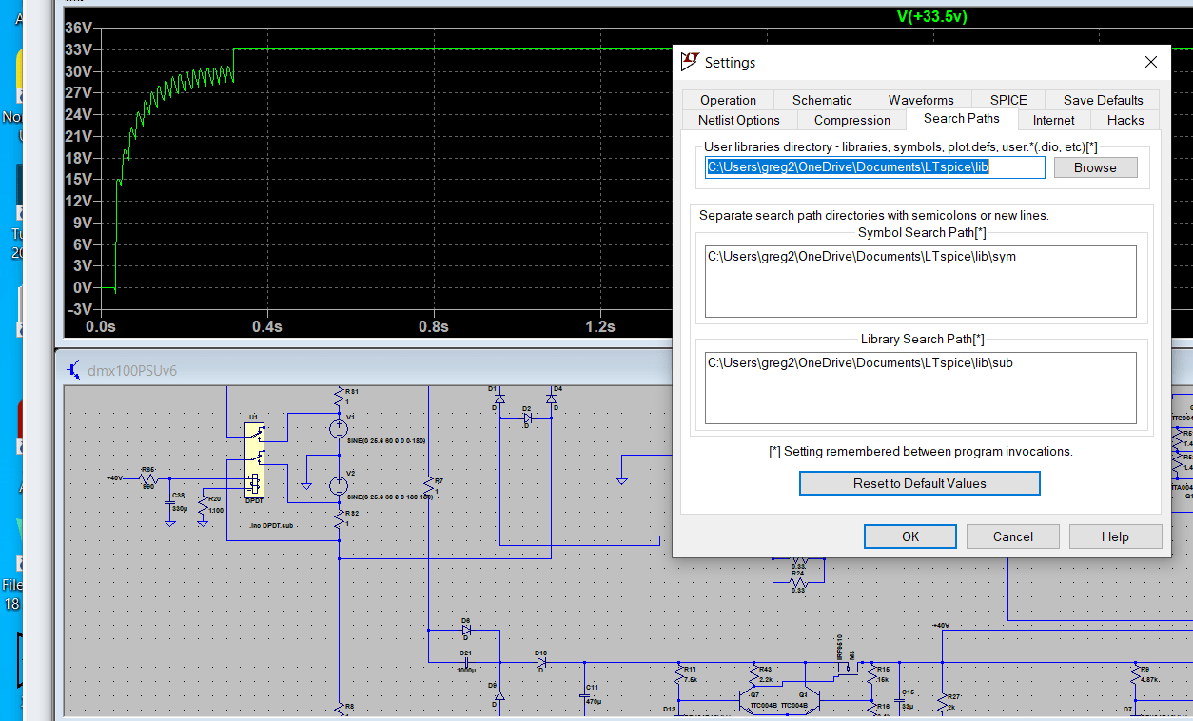Confirm settings with OK
This screenshot has width=1193, height=721.
tap(910, 536)
